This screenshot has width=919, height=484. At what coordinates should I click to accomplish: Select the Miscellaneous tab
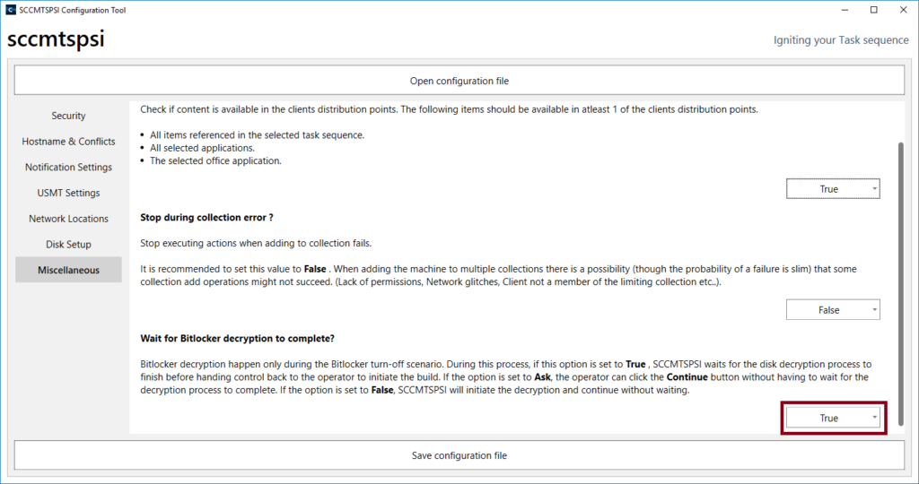click(x=68, y=270)
